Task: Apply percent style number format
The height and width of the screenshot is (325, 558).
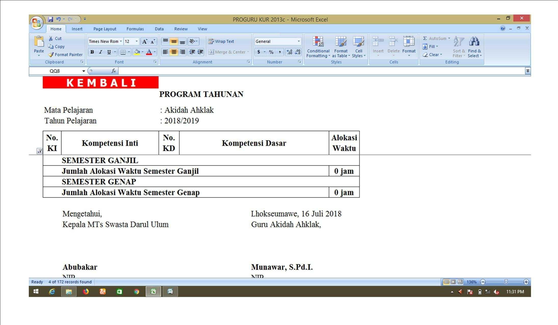Action: point(271,52)
